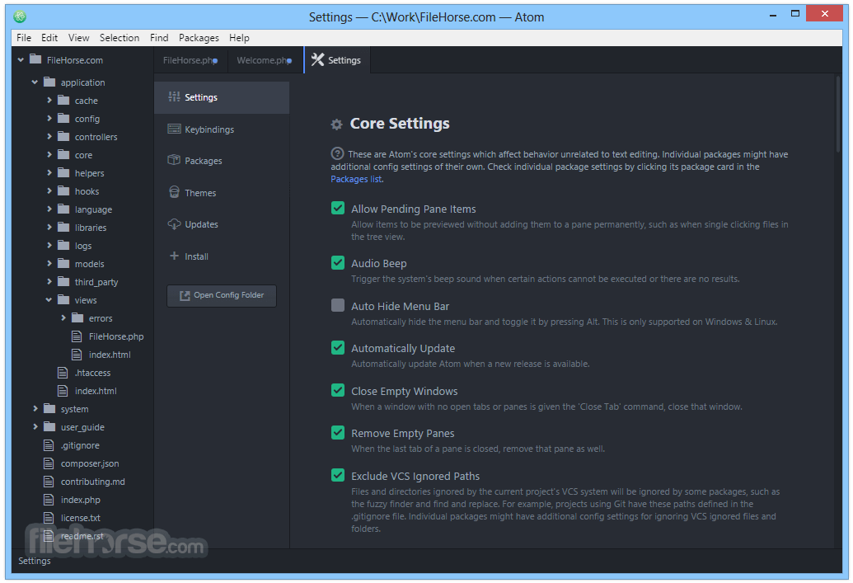Screen dimensions: 853x583
Task: Switch to the FileHorse.php tab
Action: click(190, 60)
